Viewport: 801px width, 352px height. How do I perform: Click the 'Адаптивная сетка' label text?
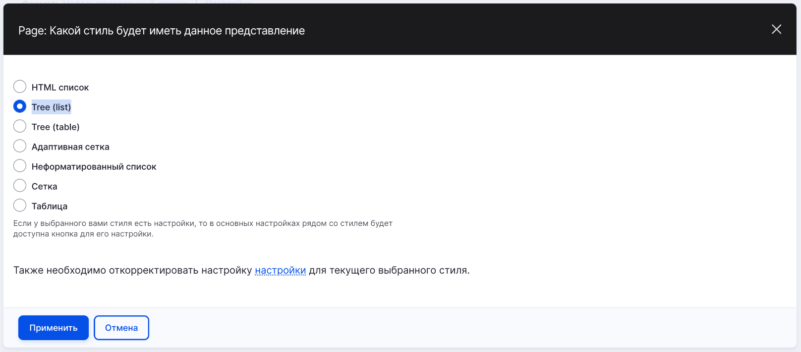pyautogui.click(x=70, y=147)
